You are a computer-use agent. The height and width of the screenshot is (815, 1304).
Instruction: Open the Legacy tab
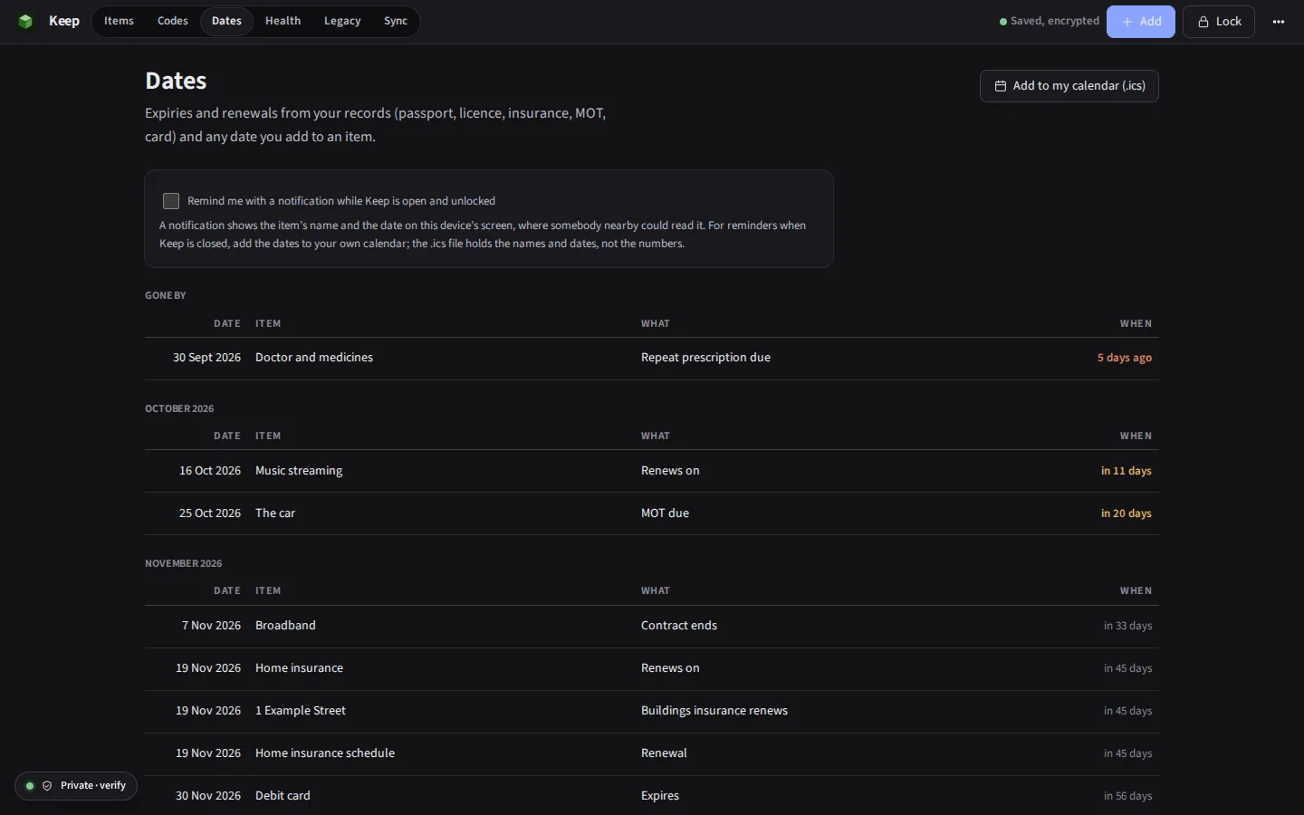coord(342,21)
